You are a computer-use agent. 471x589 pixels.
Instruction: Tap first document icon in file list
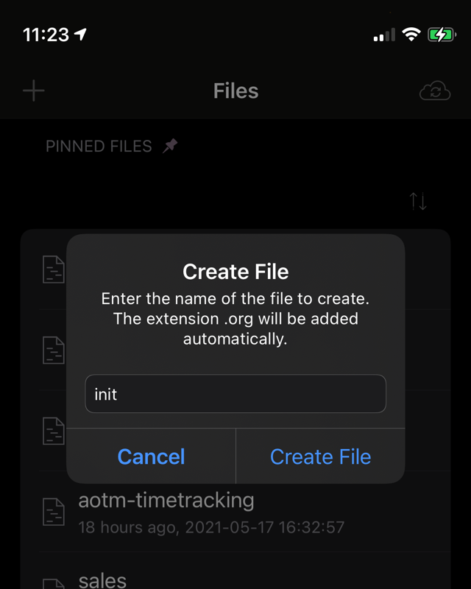[54, 269]
